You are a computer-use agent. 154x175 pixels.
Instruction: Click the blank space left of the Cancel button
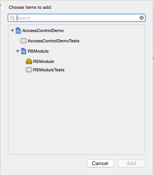point(47,164)
